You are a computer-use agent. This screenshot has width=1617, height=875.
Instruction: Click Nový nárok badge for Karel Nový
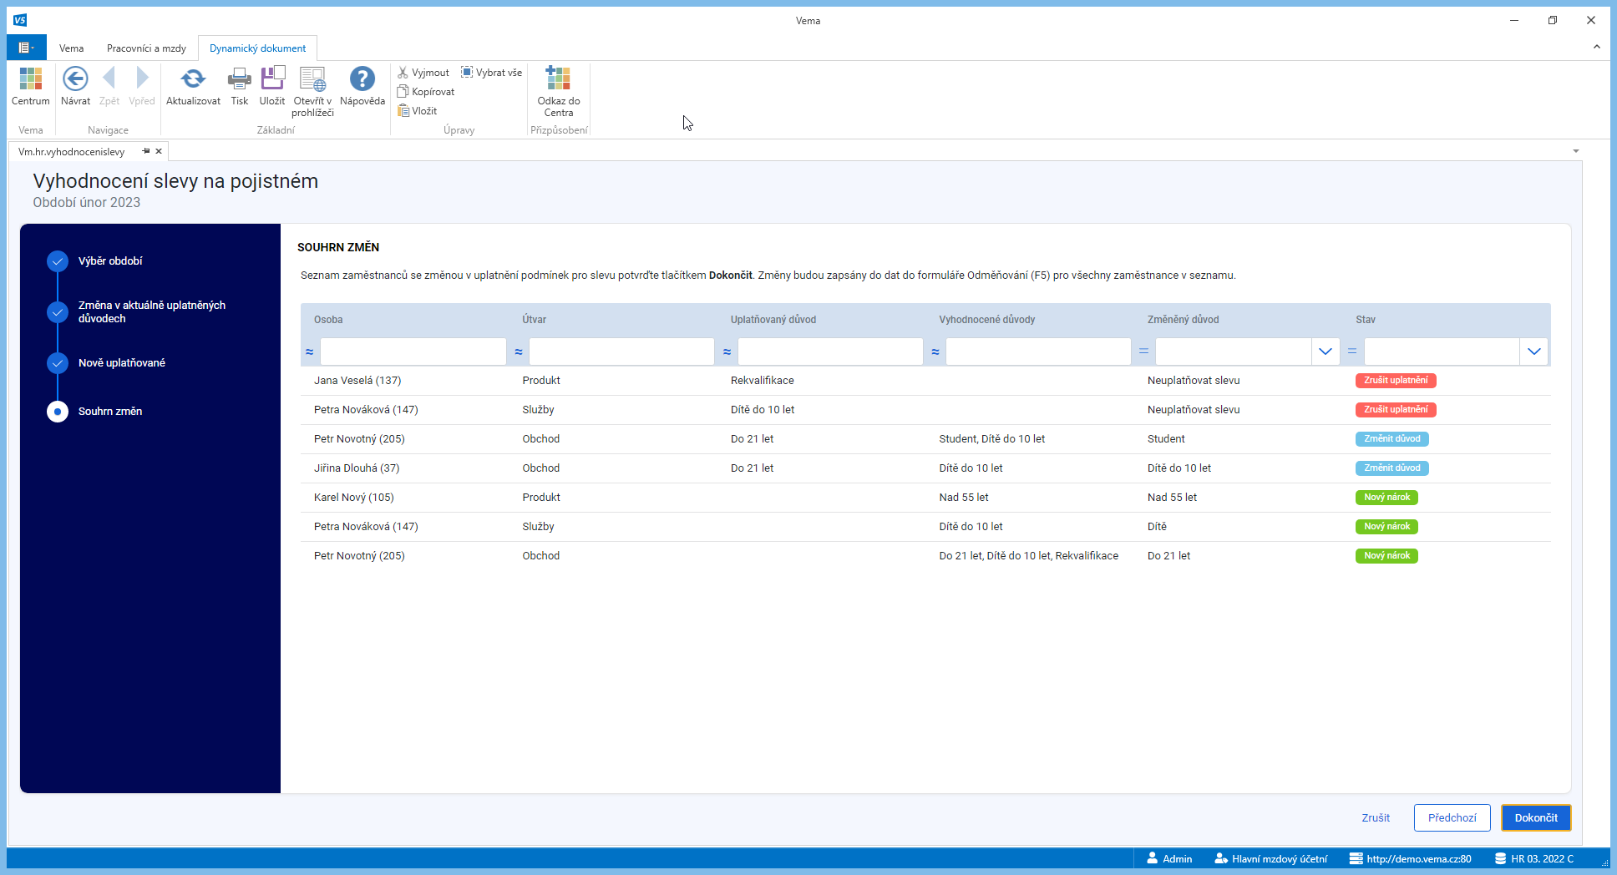[1386, 498]
